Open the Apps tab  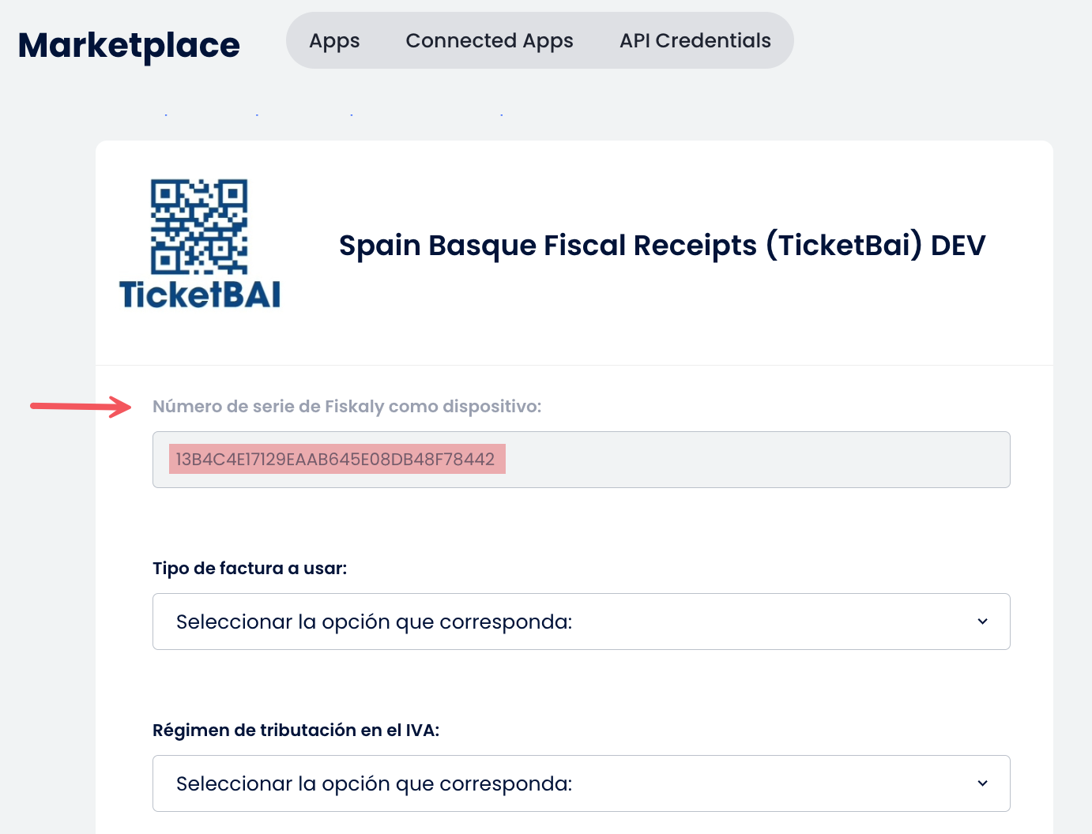pos(334,40)
